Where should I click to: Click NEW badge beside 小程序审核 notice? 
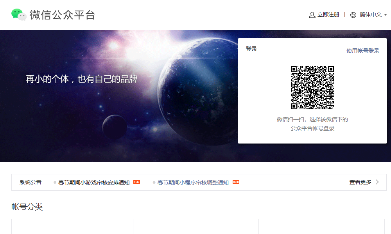point(236,182)
